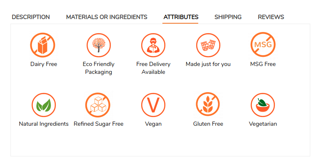Image resolution: width=319 pixels, height=166 pixels.
Task: Click the Gluten Free wheat icon
Action: pos(208,105)
